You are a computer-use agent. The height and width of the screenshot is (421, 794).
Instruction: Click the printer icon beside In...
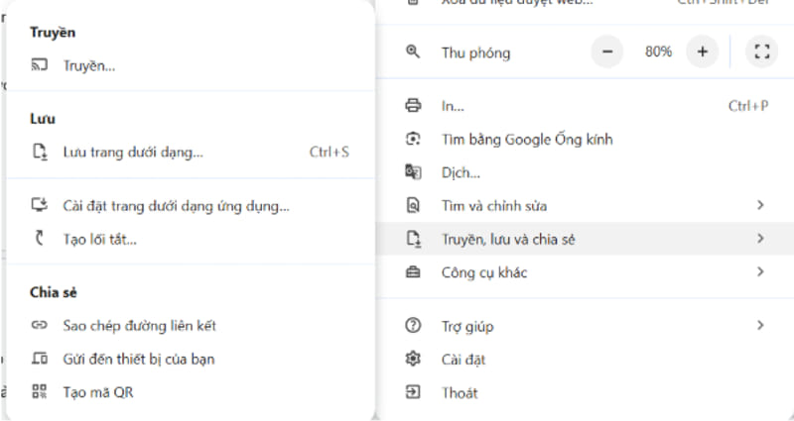point(414,106)
